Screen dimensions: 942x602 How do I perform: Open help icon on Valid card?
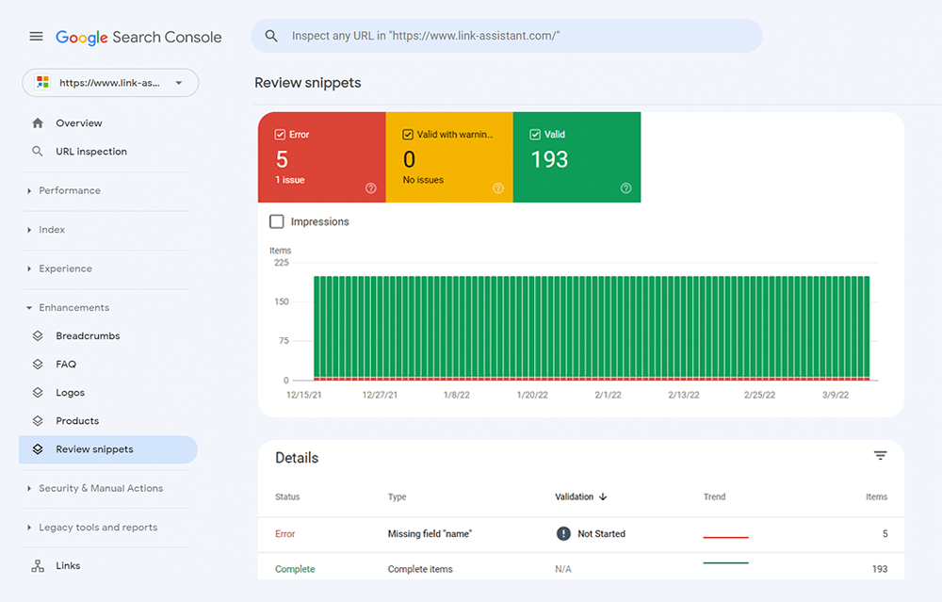coord(626,188)
